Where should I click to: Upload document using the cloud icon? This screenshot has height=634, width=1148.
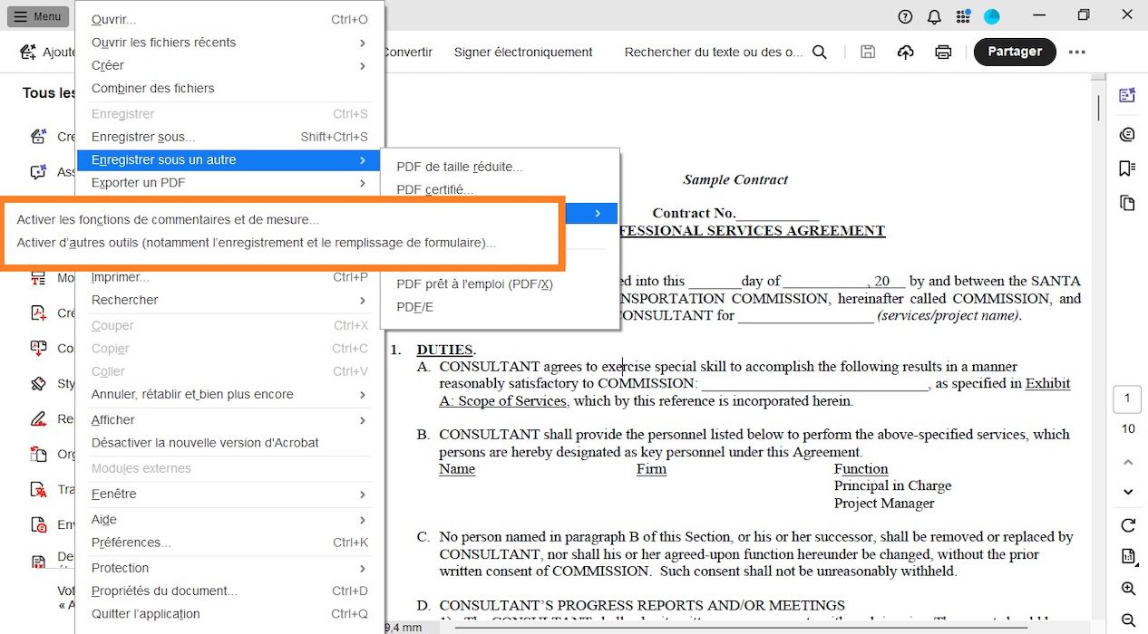pos(905,52)
